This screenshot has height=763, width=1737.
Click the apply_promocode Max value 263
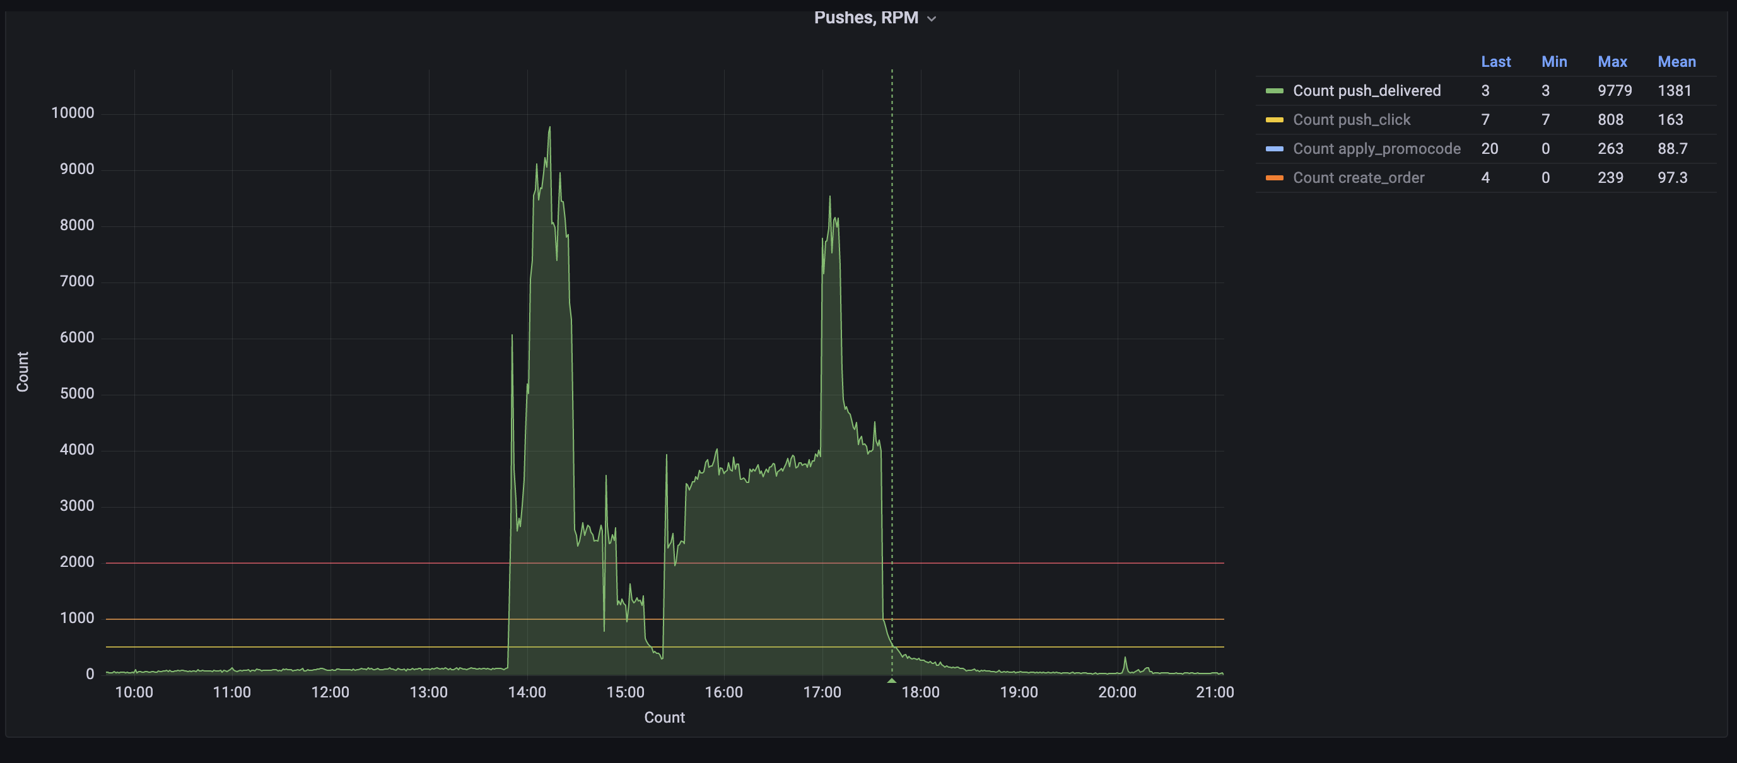pos(1610,148)
